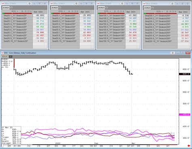Select row Sea20.5_Yr* Season20*
The image size is (192, 149).
point(17,27)
